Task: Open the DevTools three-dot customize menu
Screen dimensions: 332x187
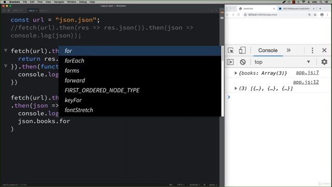Action: [312, 50]
